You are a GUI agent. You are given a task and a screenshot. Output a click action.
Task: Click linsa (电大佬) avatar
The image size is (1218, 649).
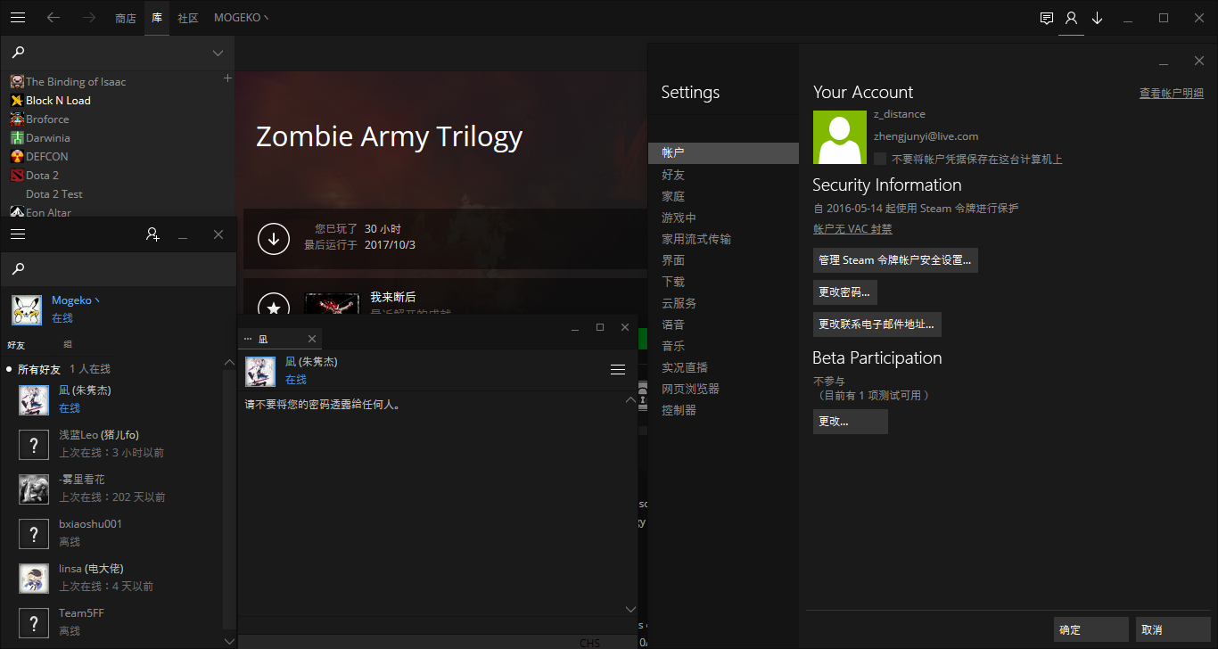[x=34, y=578]
